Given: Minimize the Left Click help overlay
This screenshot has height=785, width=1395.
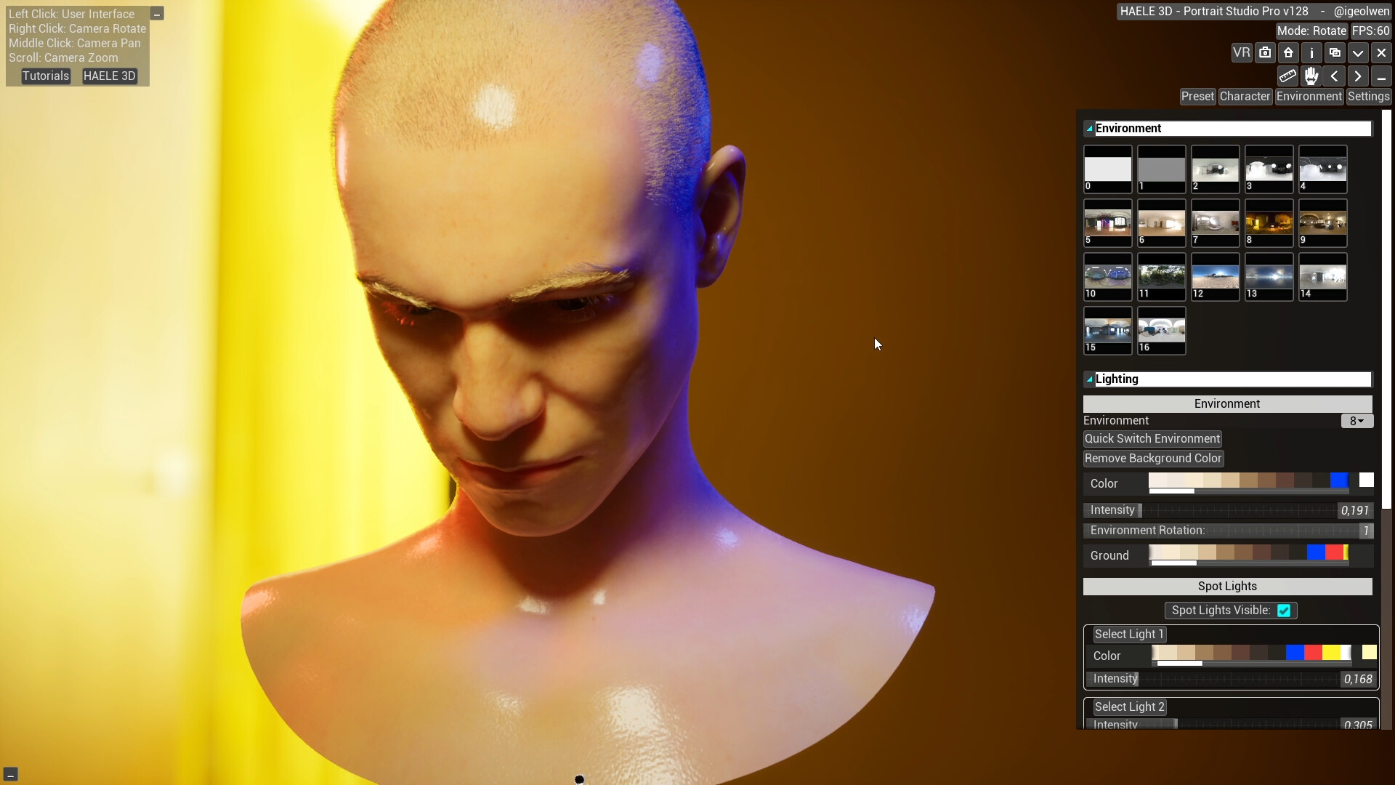Looking at the screenshot, I should [x=157, y=13].
